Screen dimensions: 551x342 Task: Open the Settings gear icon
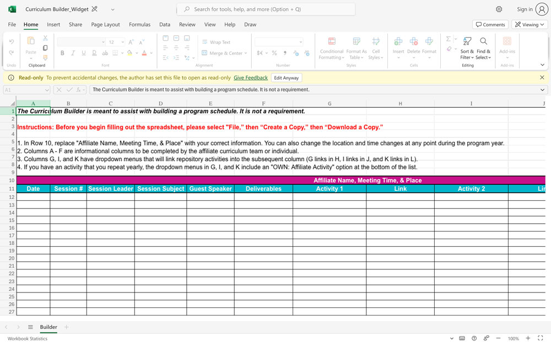click(499, 9)
